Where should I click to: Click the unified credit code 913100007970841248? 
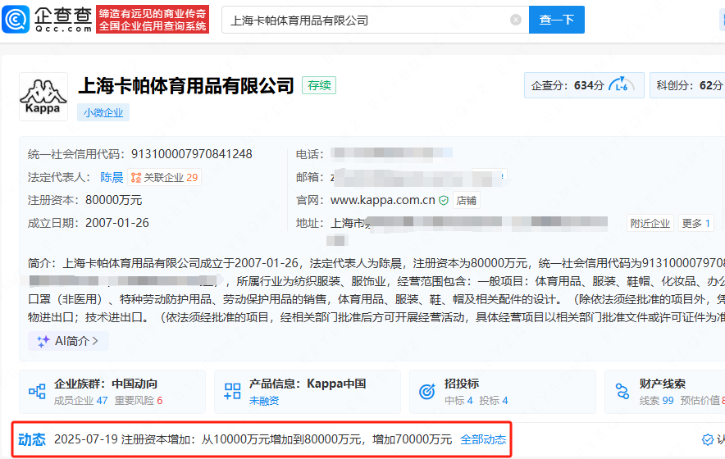[191, 154]
